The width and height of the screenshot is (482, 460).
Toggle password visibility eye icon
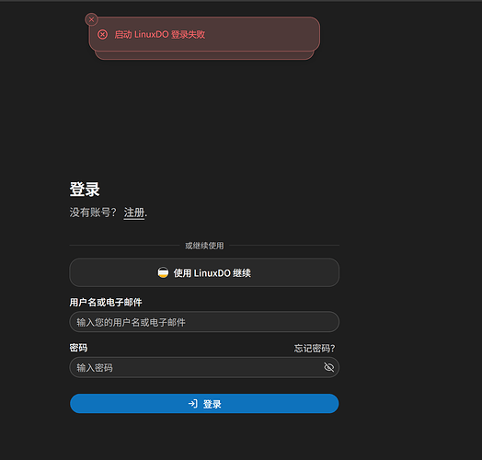[x=328, y=367]
